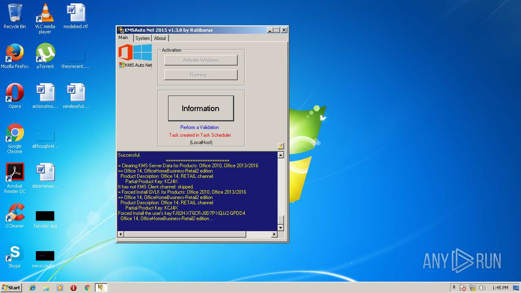Open the volume speaker tray icon
Screen dimensions: 521x293
[x=482, y=288]
